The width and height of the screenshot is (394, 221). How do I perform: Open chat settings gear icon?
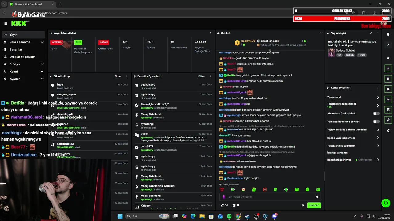[x=303, y=205]
